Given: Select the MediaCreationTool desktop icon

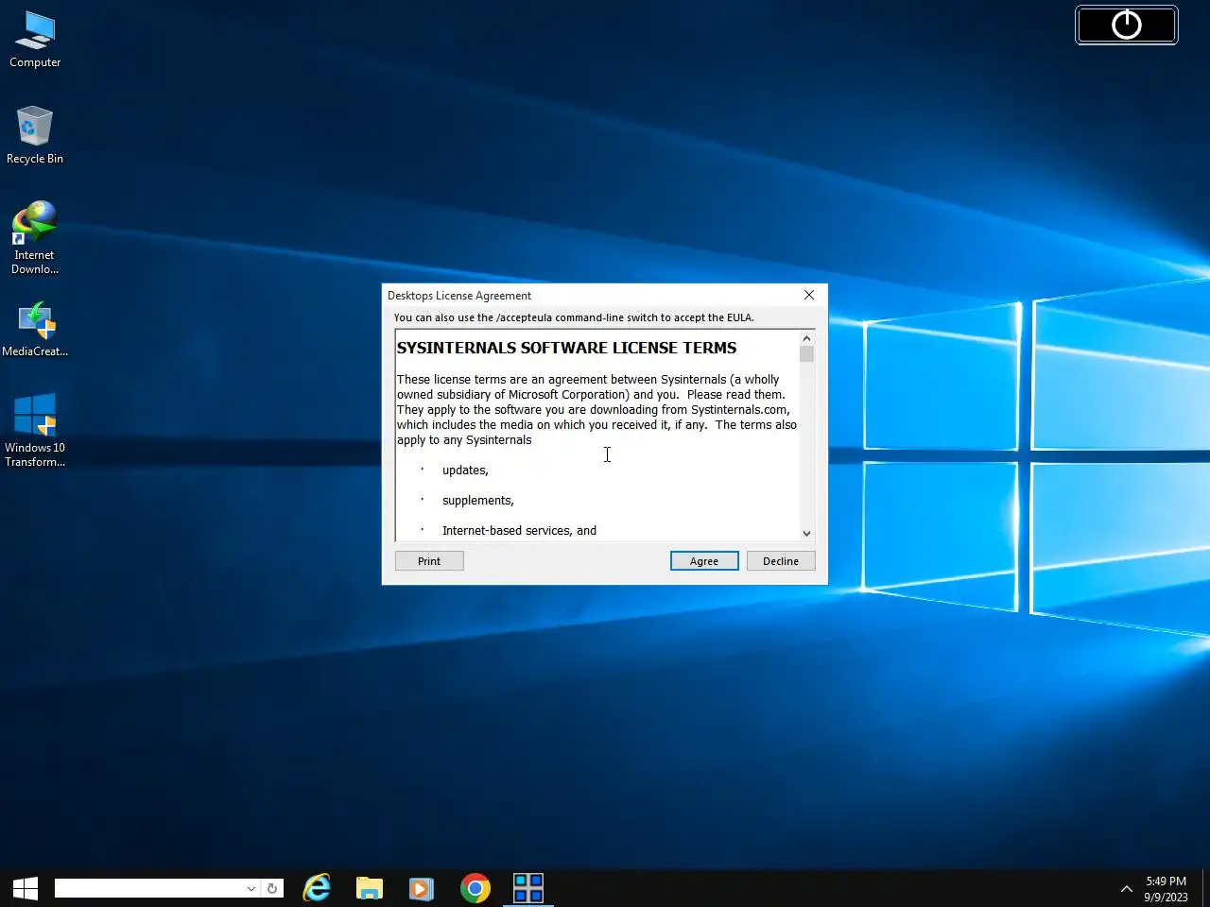Looking at the screenshot, I should (35, 330).
